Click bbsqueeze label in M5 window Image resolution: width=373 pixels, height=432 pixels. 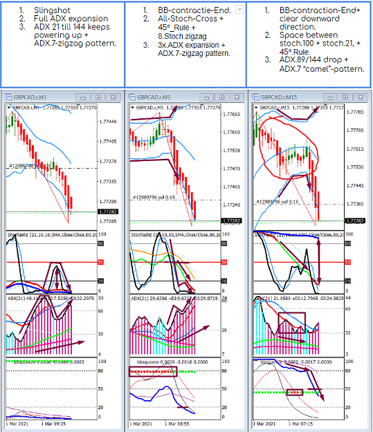pos(172,361)
